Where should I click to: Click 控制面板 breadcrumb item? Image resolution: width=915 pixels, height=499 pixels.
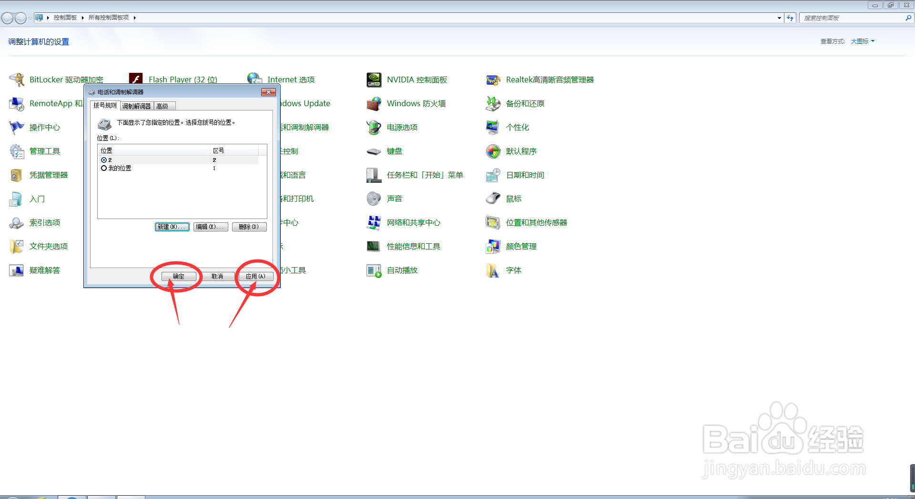pyautogui.click(x=65, y=18)
